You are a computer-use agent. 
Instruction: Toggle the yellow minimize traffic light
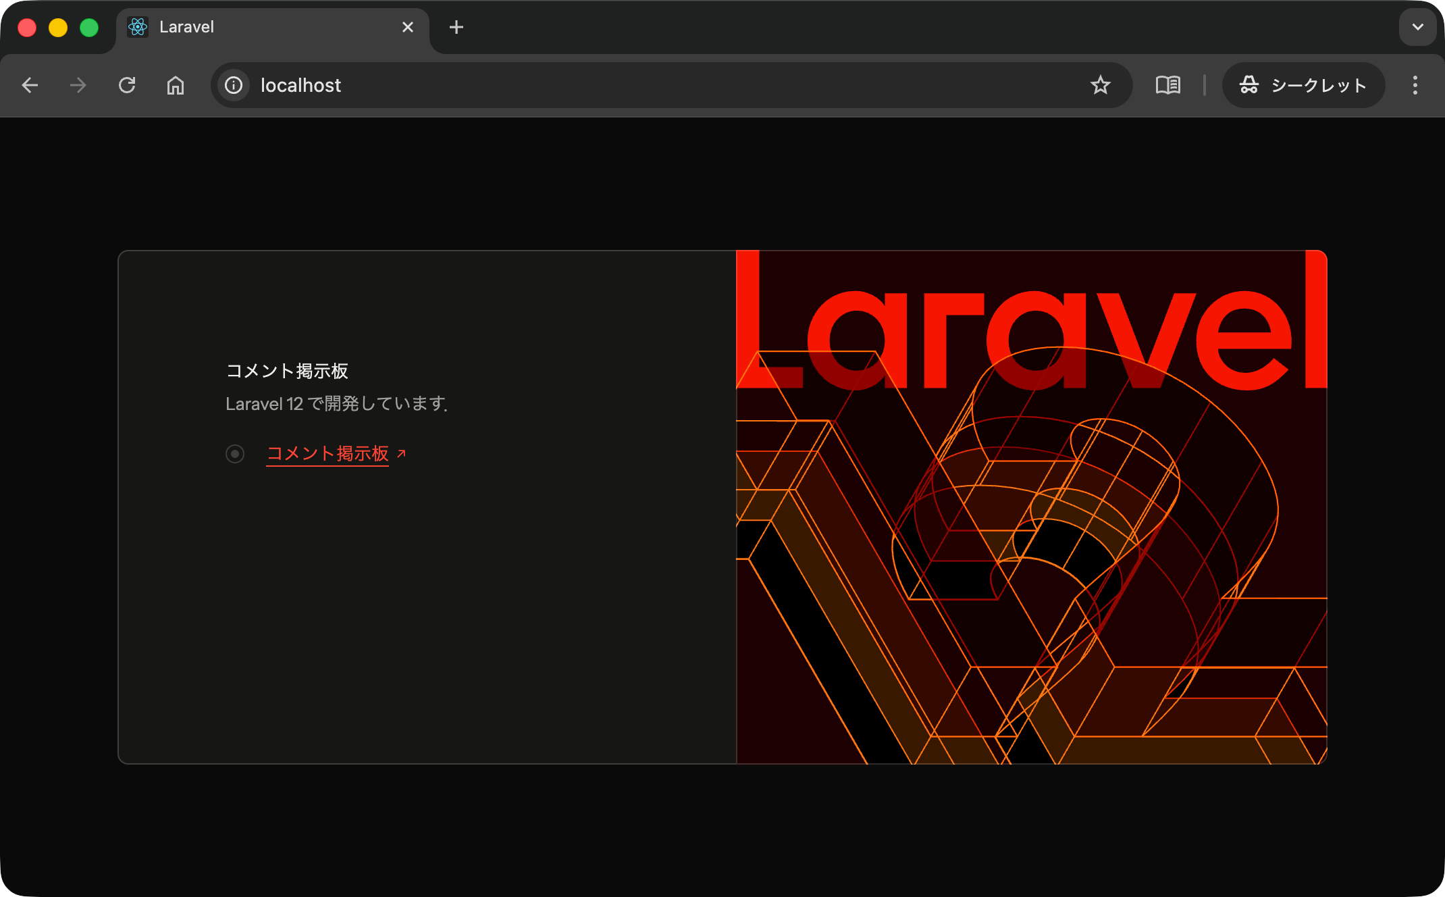click(x=57, y=27)
